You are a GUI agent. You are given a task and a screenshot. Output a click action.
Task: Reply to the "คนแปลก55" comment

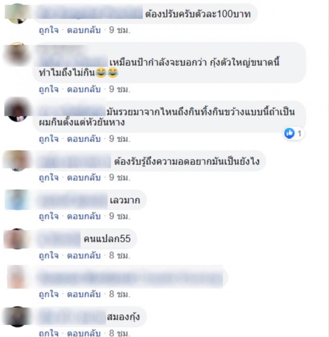[x=84, y=255]
